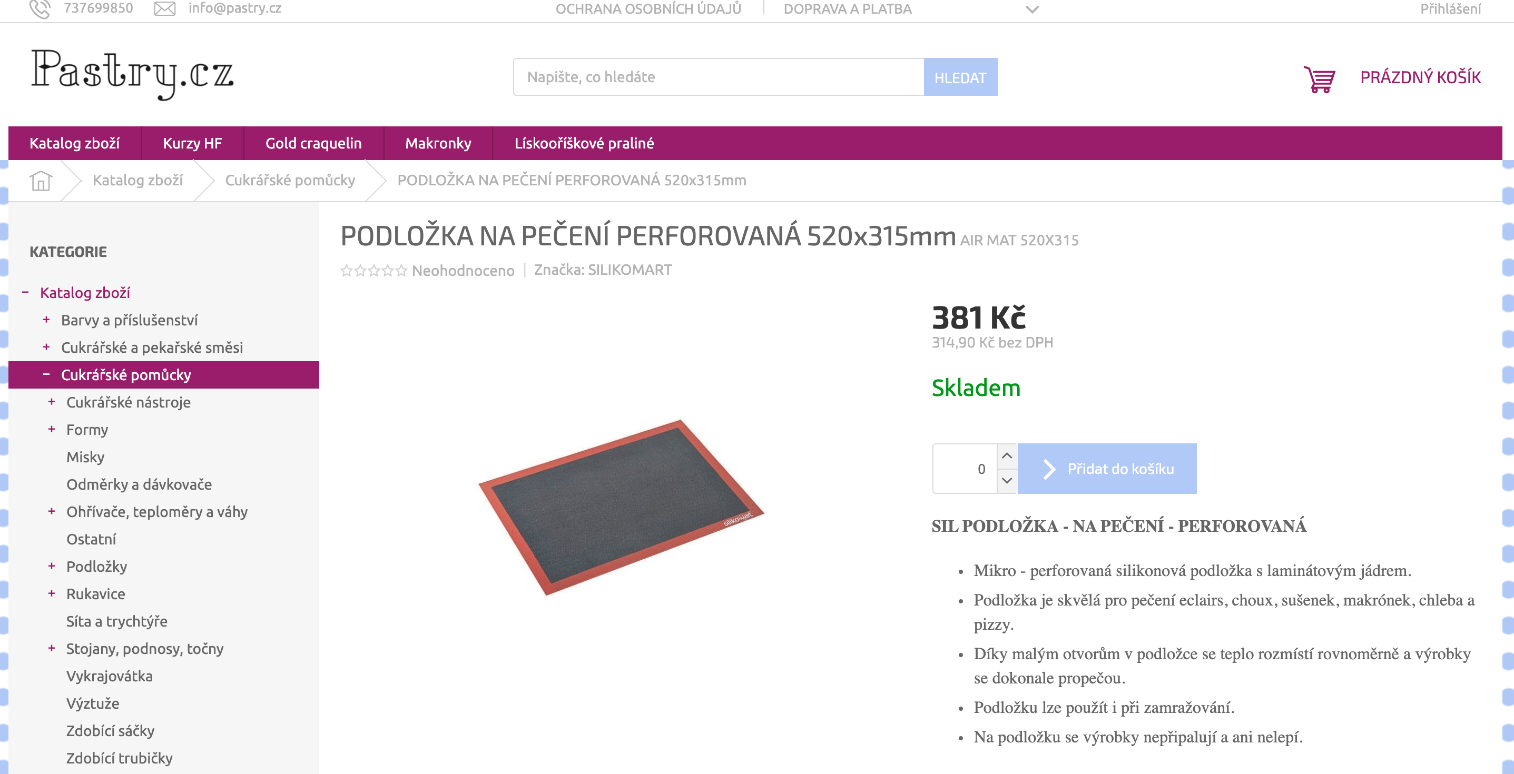Expand the Podložky subcategory
1514x774 pixels.
[52, 566]
